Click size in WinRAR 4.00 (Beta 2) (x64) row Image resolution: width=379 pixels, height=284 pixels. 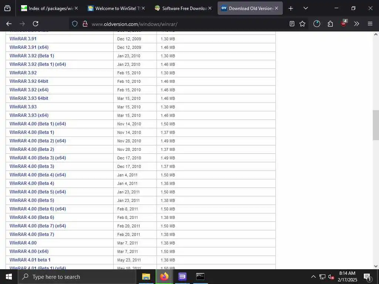coord(168,141)
